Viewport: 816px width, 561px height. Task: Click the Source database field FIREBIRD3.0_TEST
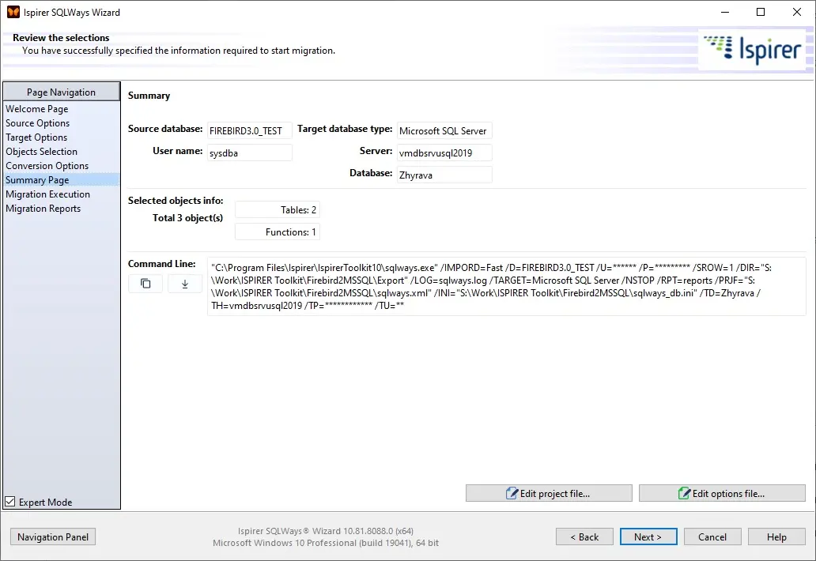point(250,130)
